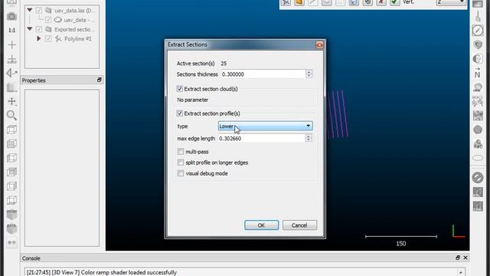
Task: Click the 1:1 zoom scale icon
Action: 12,31
